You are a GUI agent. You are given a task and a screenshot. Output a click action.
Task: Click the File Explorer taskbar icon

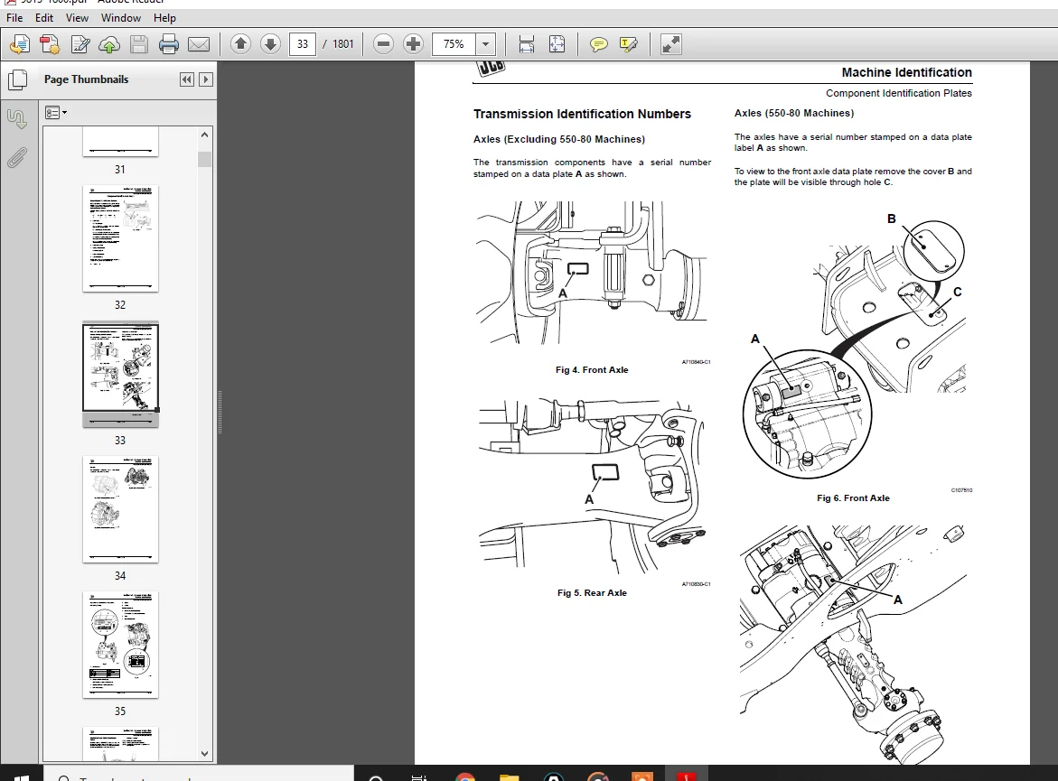509,776
